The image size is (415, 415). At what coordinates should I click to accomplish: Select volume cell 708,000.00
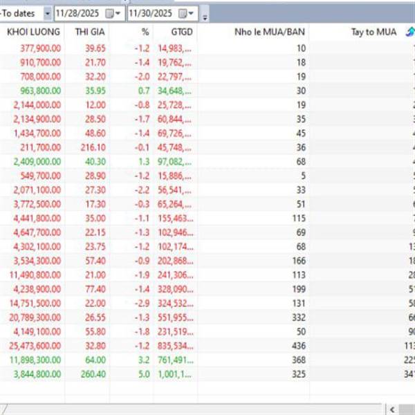[41, 77]
